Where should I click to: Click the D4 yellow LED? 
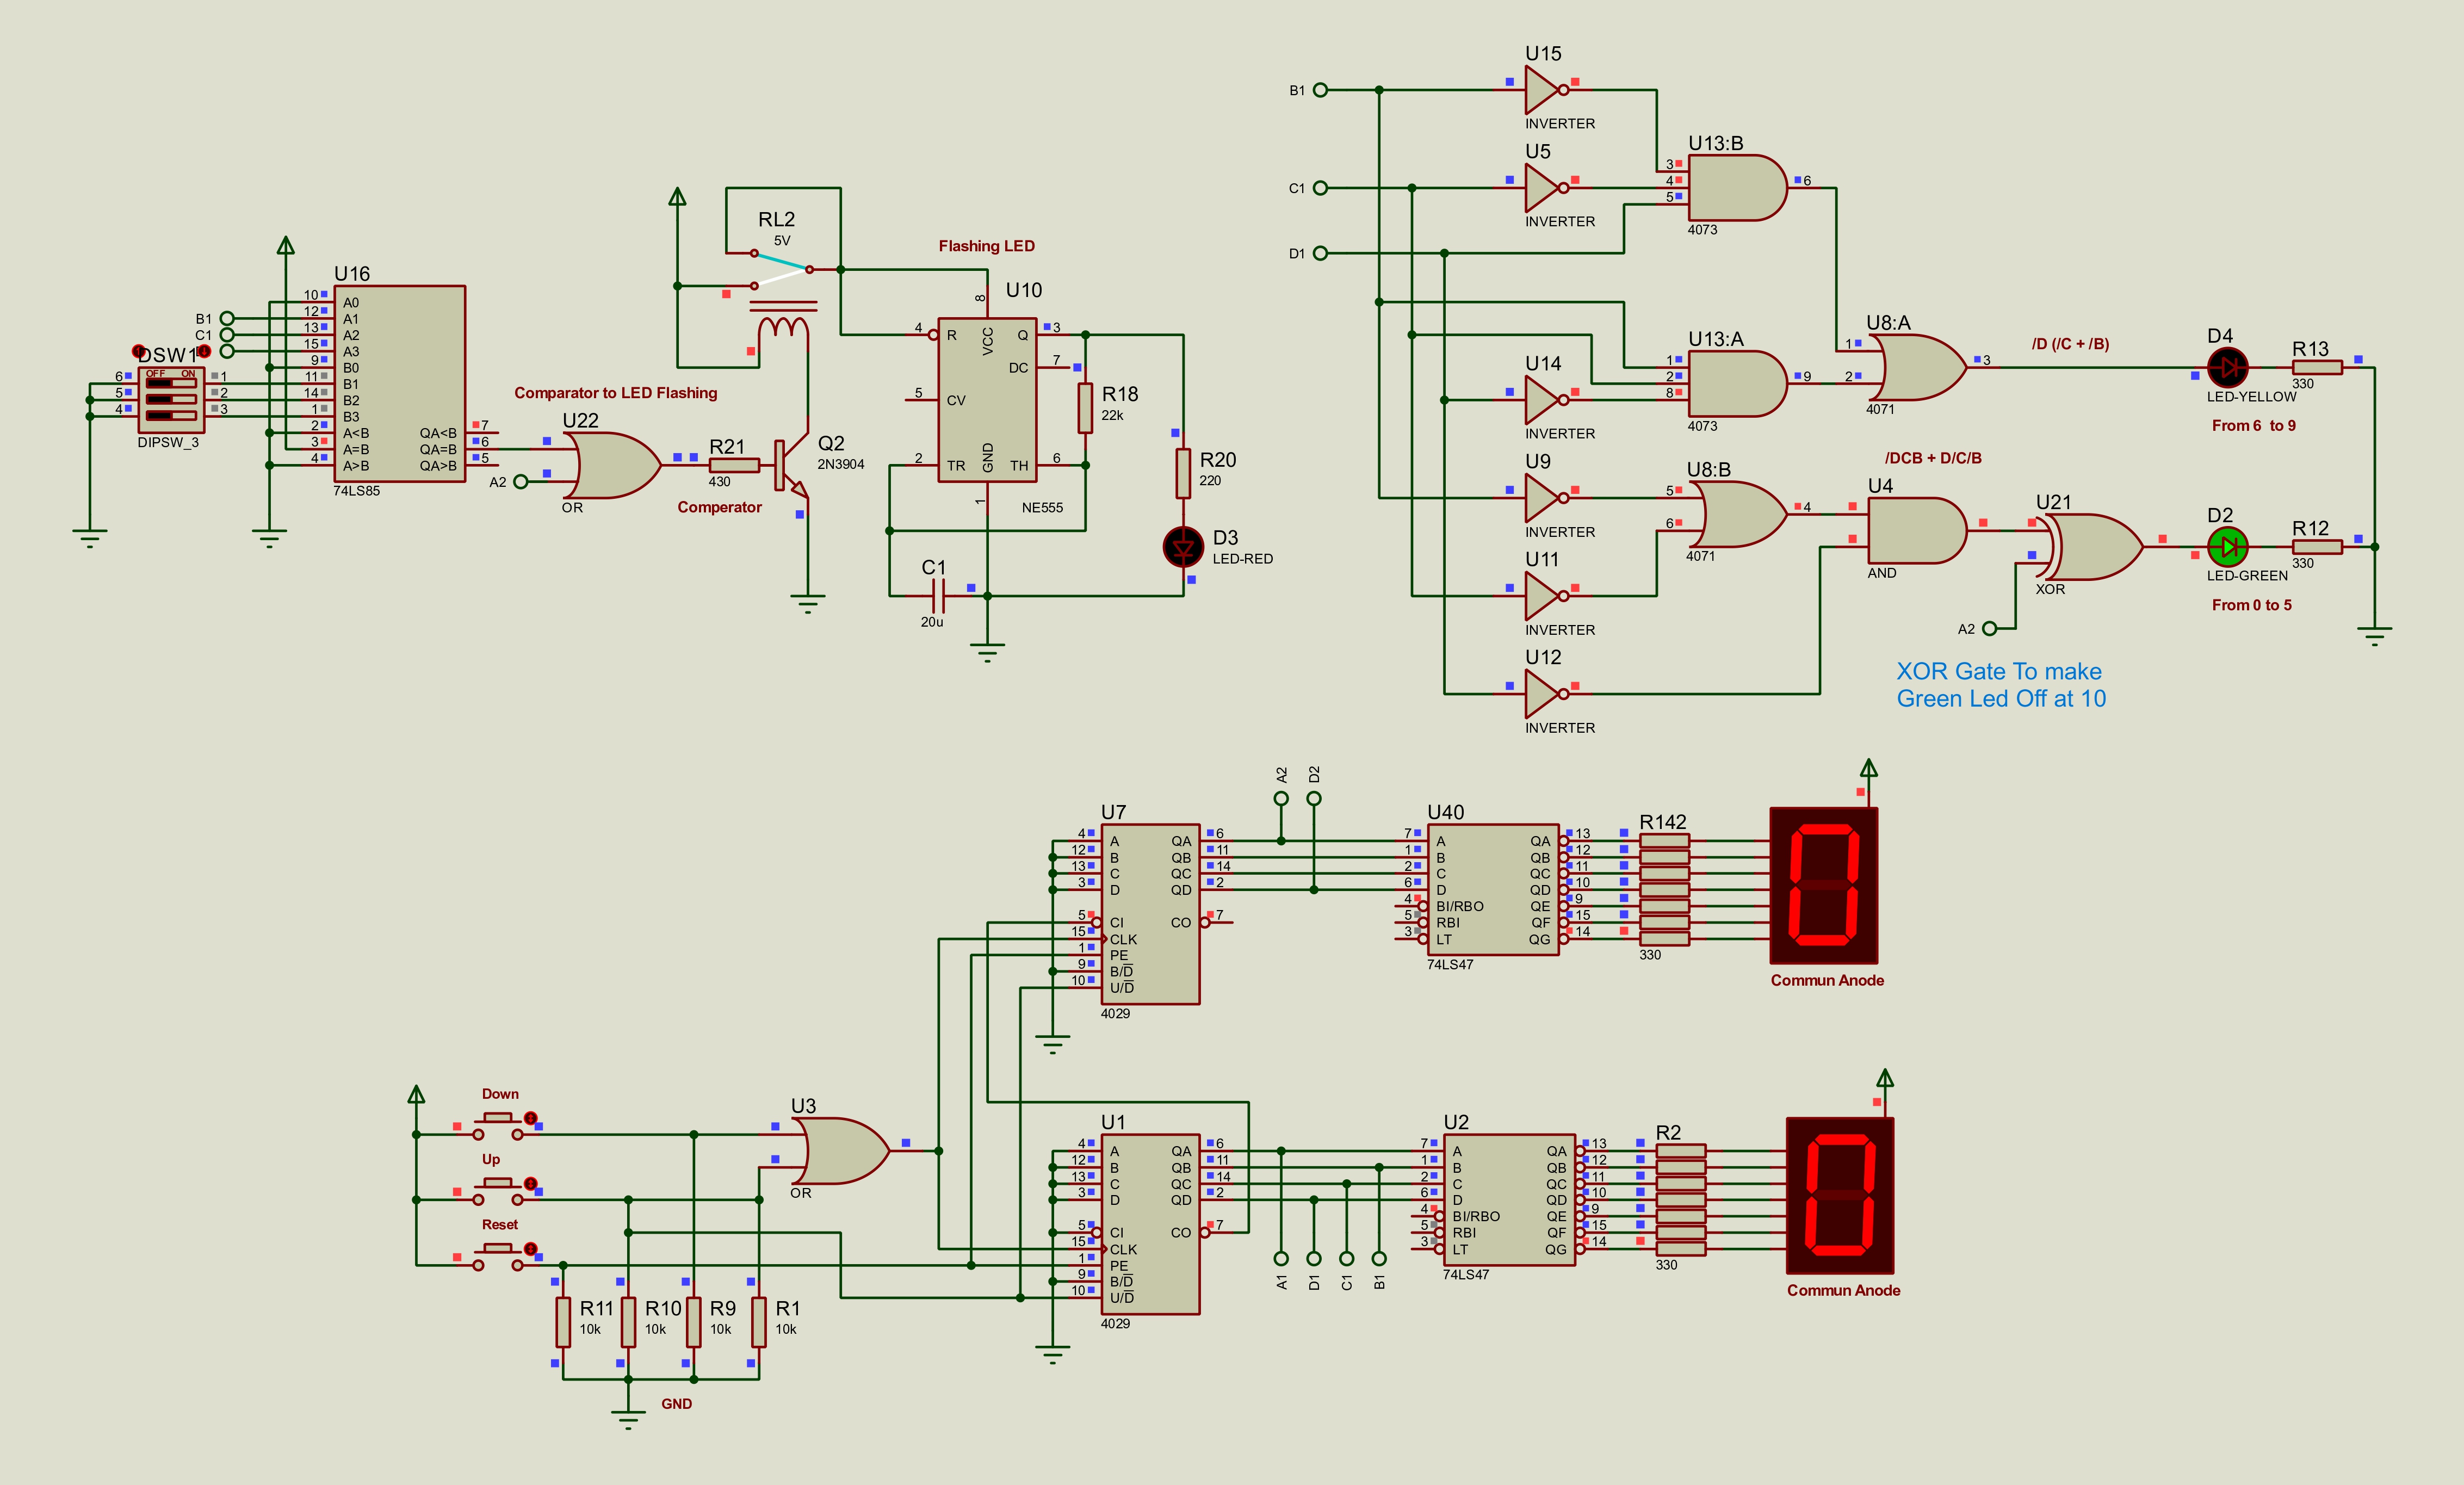point(2227,368)
